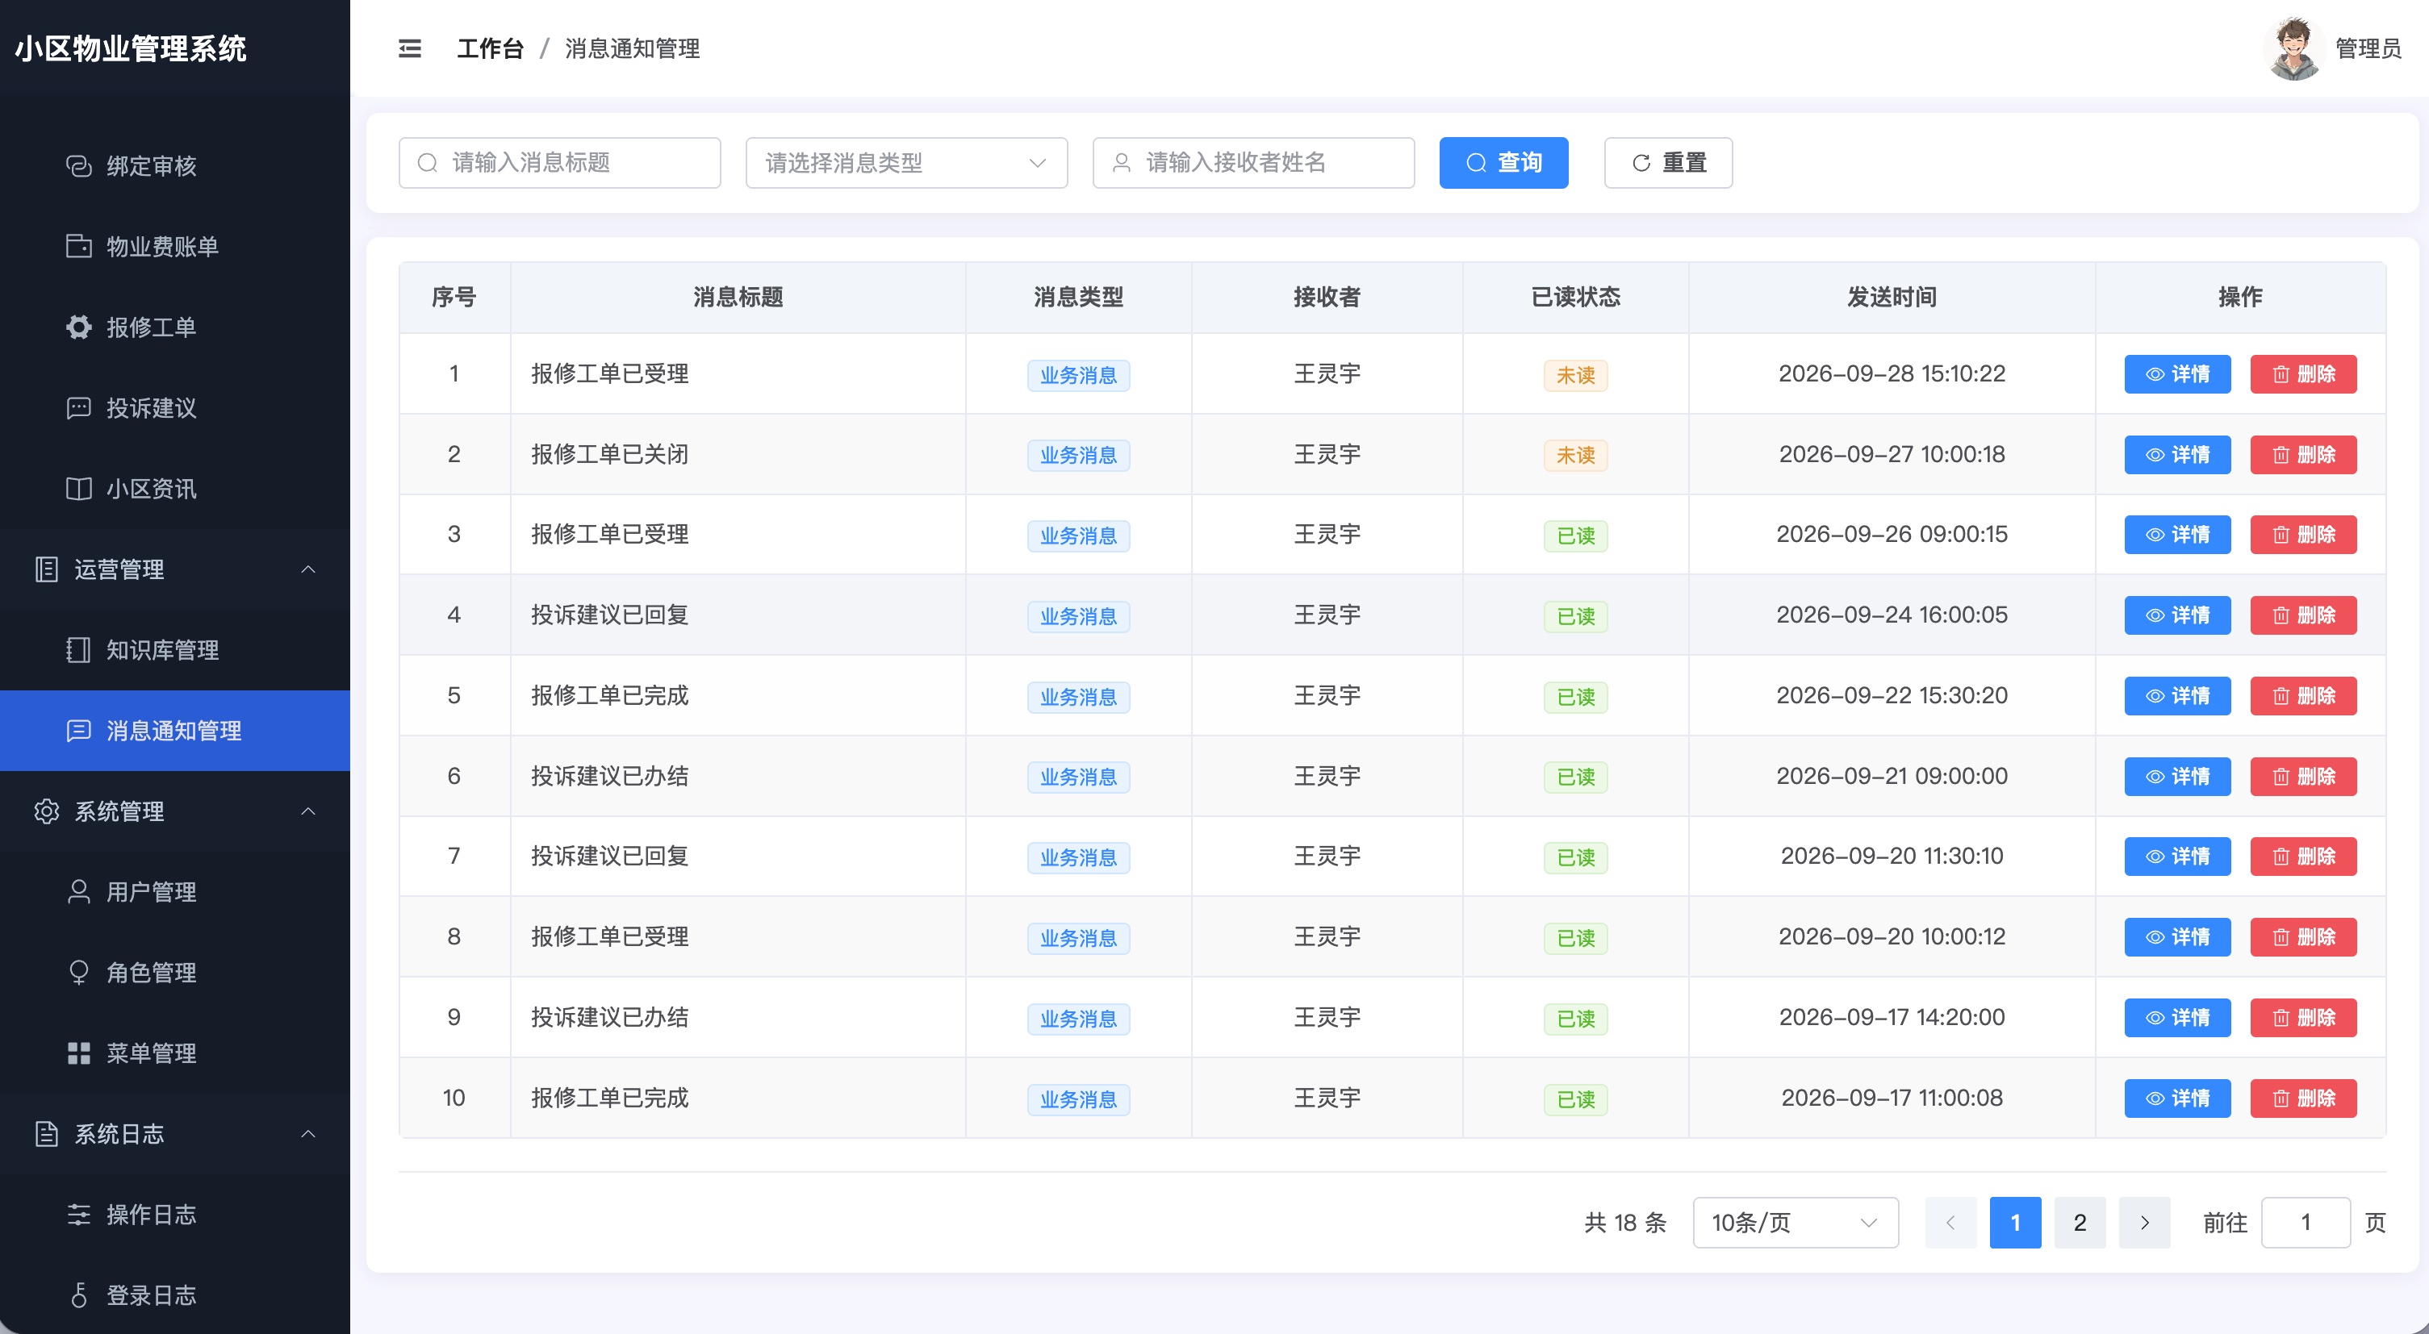Delete row 2 报修工单已关闭

click(2302, 455)
